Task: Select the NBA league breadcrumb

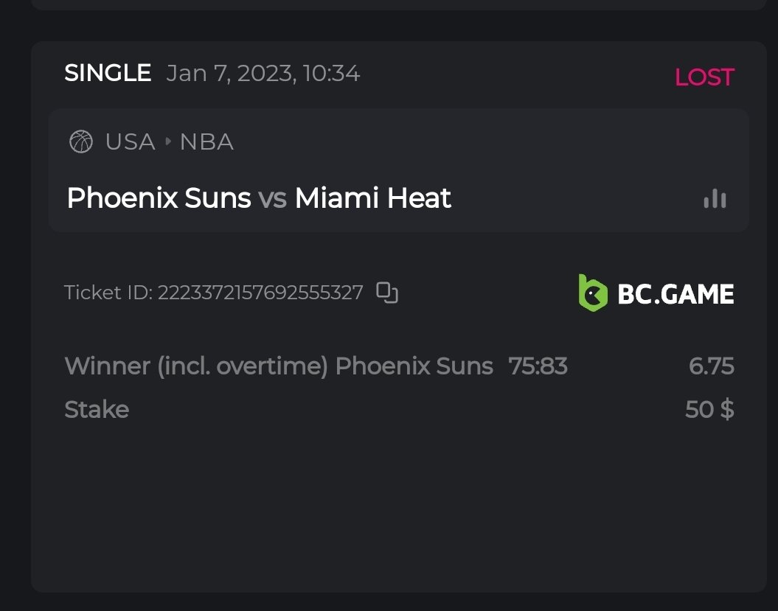Action: tap(206, 142)
